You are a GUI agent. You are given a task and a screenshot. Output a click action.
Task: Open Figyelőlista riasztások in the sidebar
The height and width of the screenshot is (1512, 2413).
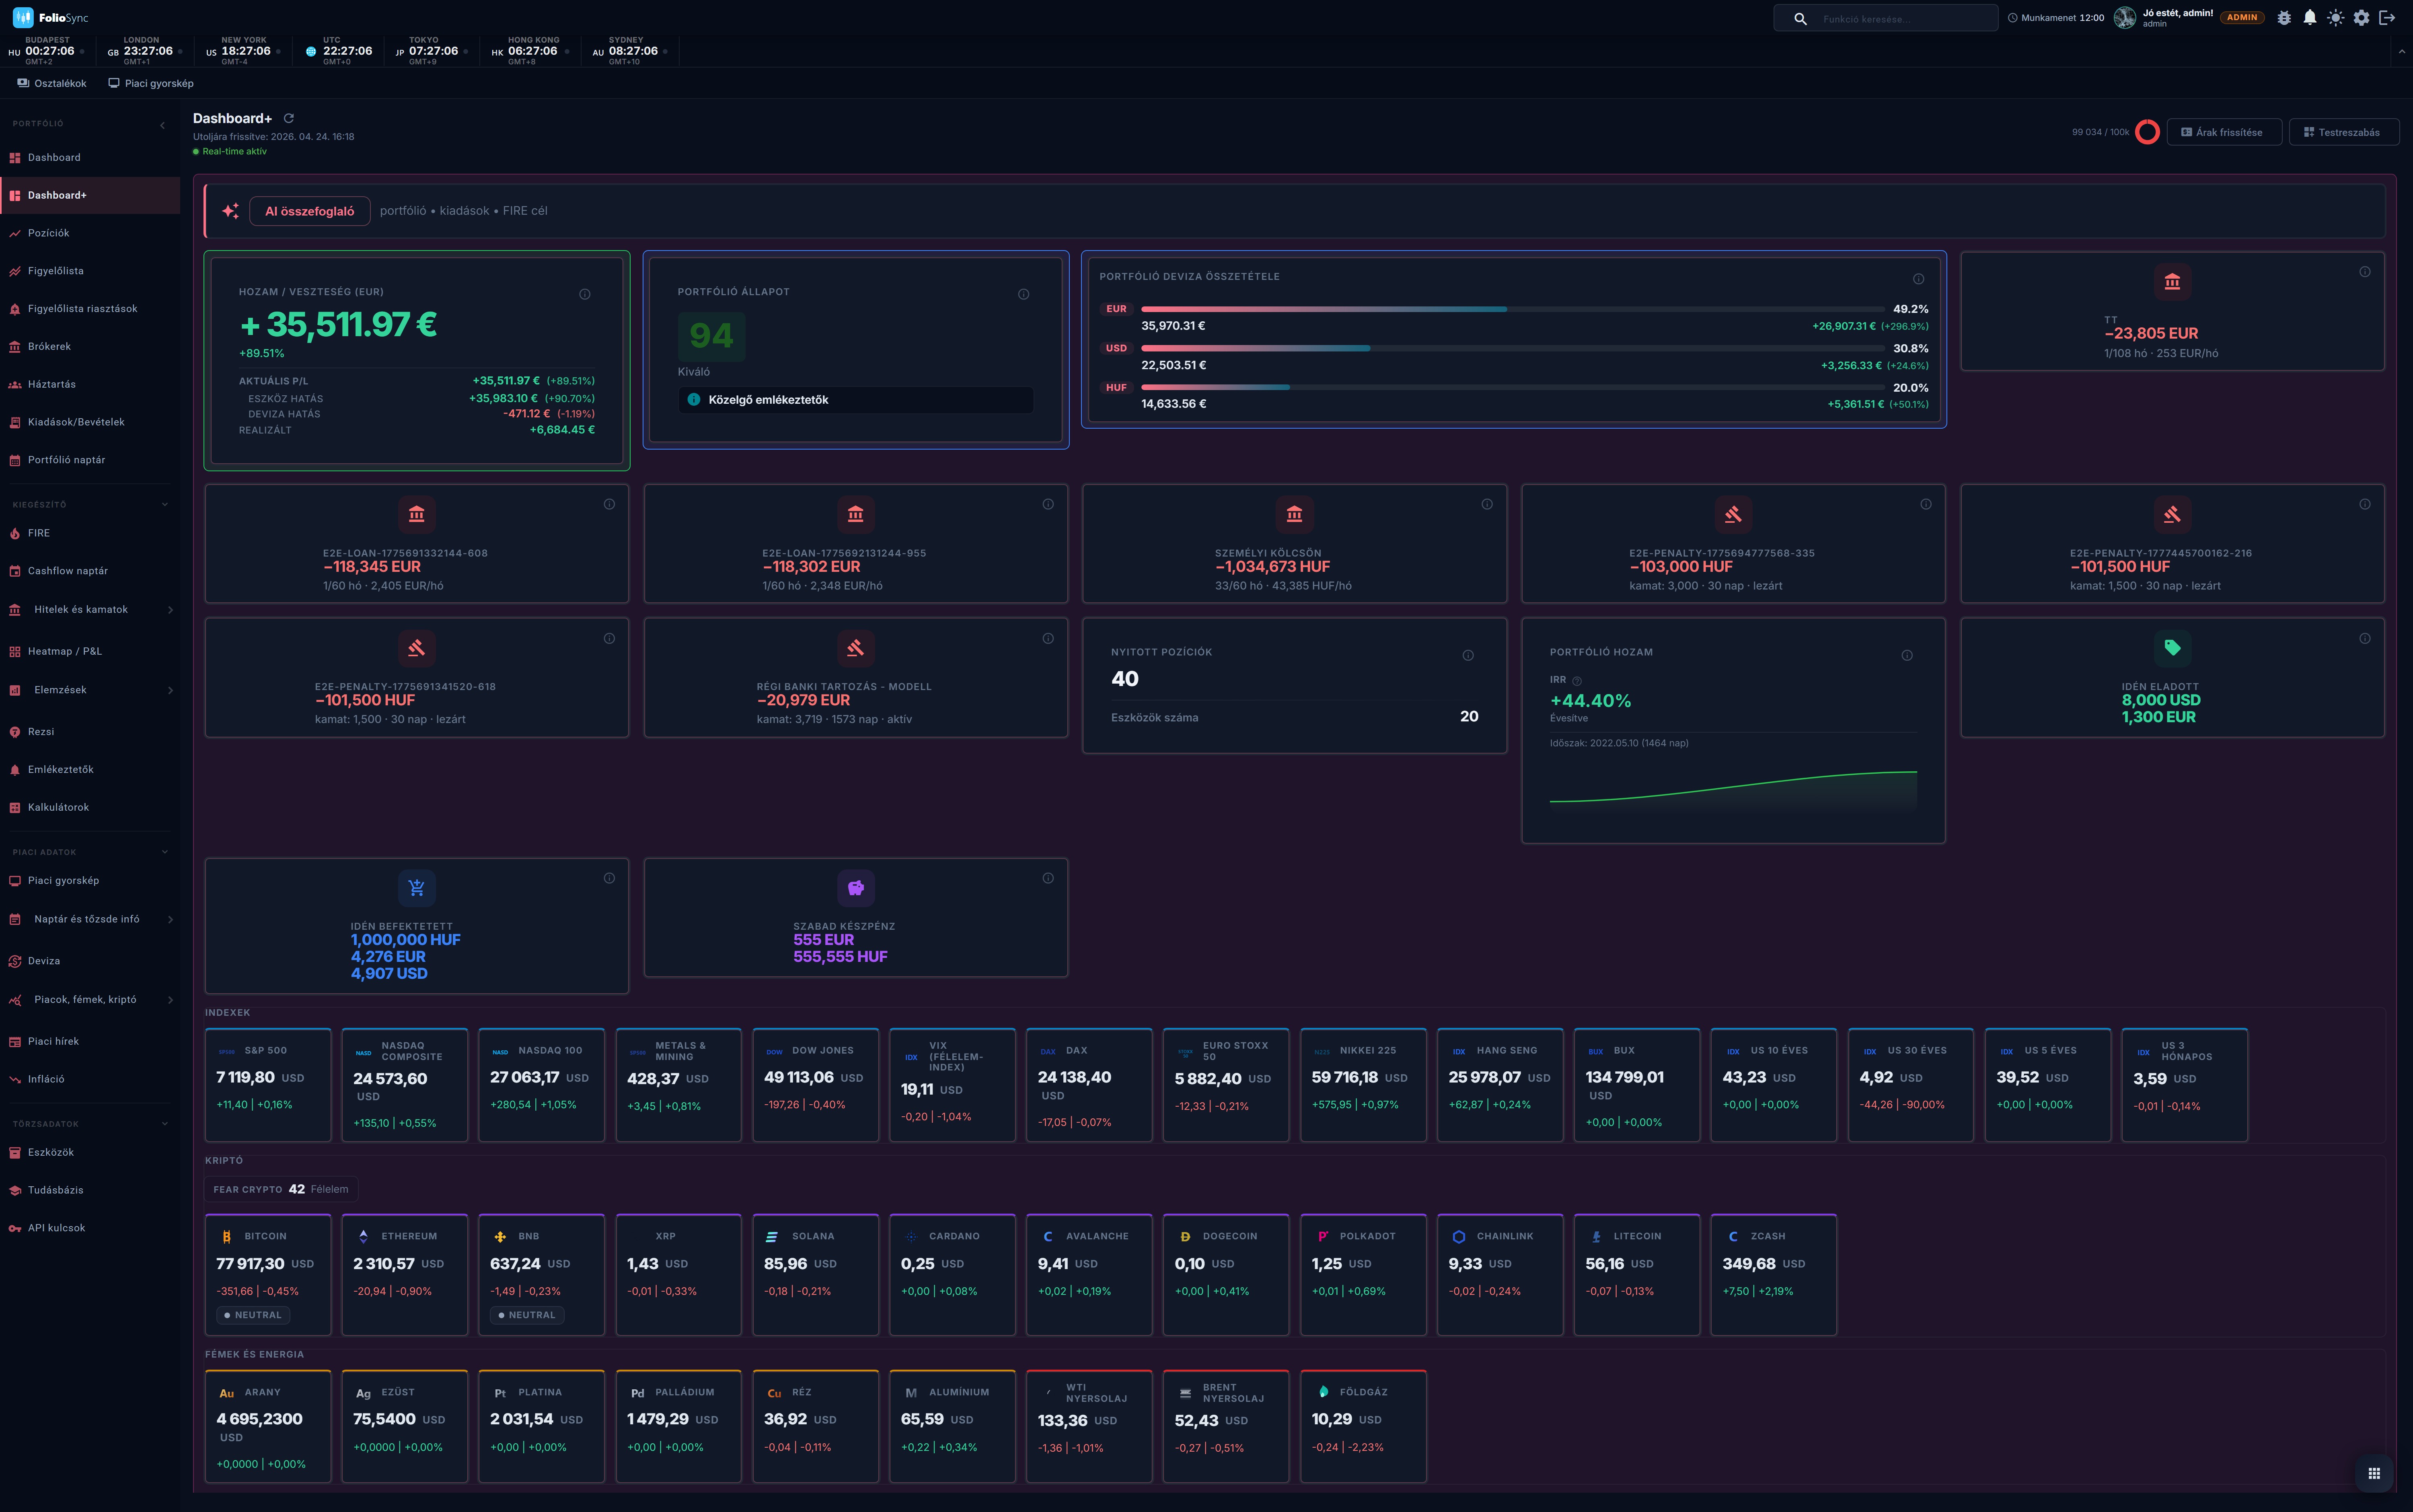click(90, 309)
